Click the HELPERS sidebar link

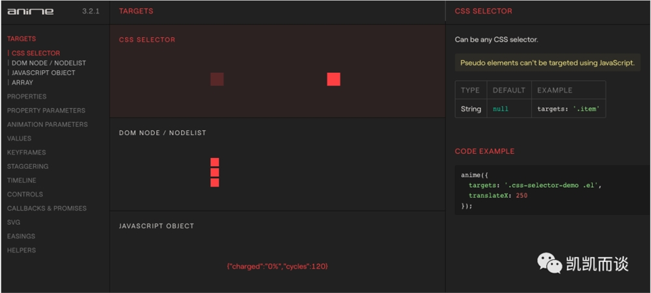tap(21, 250)
